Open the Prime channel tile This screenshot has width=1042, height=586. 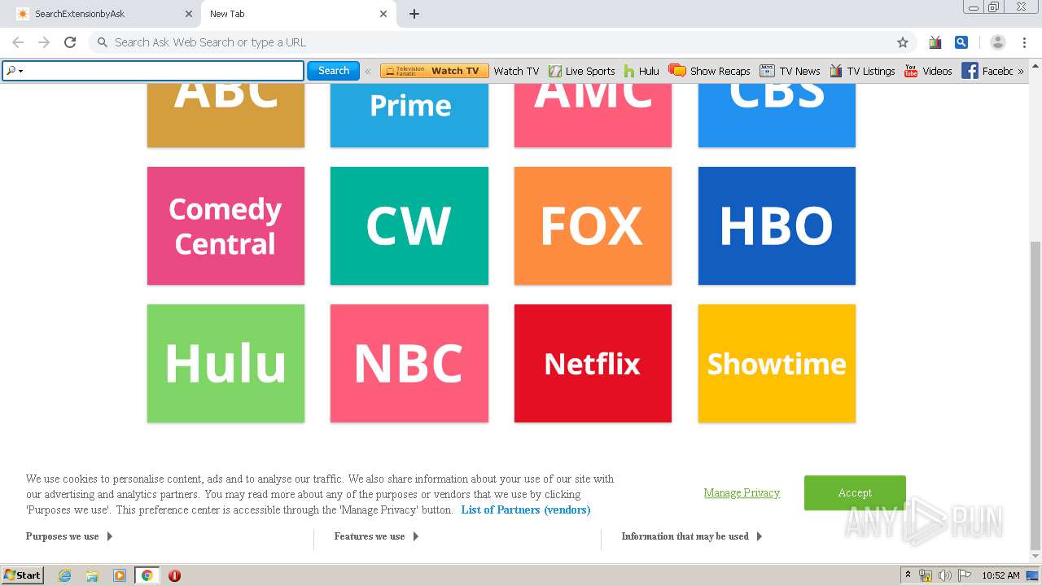(x=409, y=115)
